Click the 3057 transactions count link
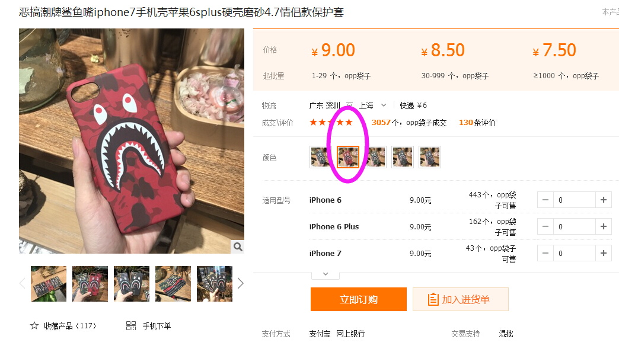This screenshot has width=619, height=352. coord(381,123)
